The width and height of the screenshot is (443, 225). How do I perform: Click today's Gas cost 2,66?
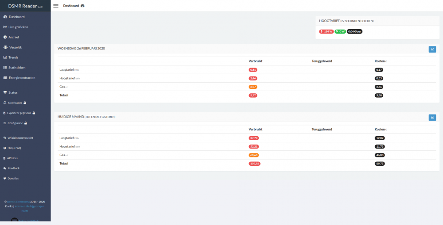coord(379,87)
